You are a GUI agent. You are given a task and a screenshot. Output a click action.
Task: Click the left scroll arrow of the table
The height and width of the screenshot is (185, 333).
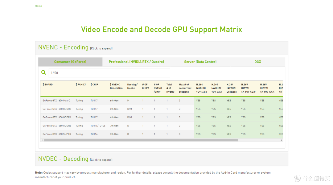click(42, 140)
